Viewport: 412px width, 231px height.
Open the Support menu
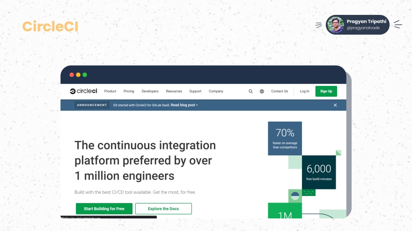195,91
